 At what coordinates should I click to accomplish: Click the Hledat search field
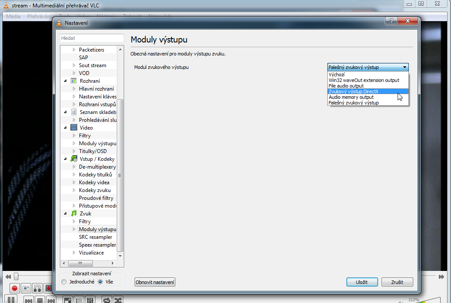92,38
